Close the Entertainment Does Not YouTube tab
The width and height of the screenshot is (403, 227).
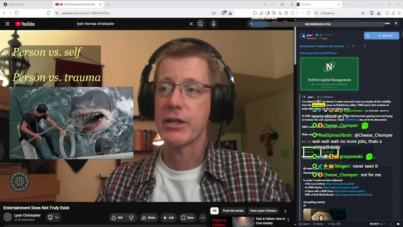100,4
